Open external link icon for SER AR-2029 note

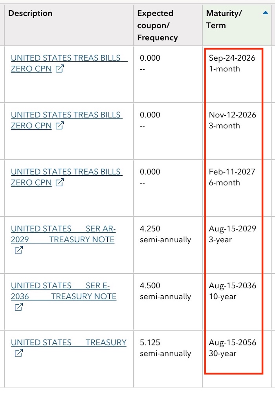pos(19,250)
